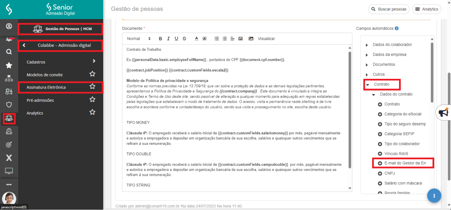This screenshot has height=210, width=451.
Task: Open Modelos de convite menu item
Action: point(45,75)
